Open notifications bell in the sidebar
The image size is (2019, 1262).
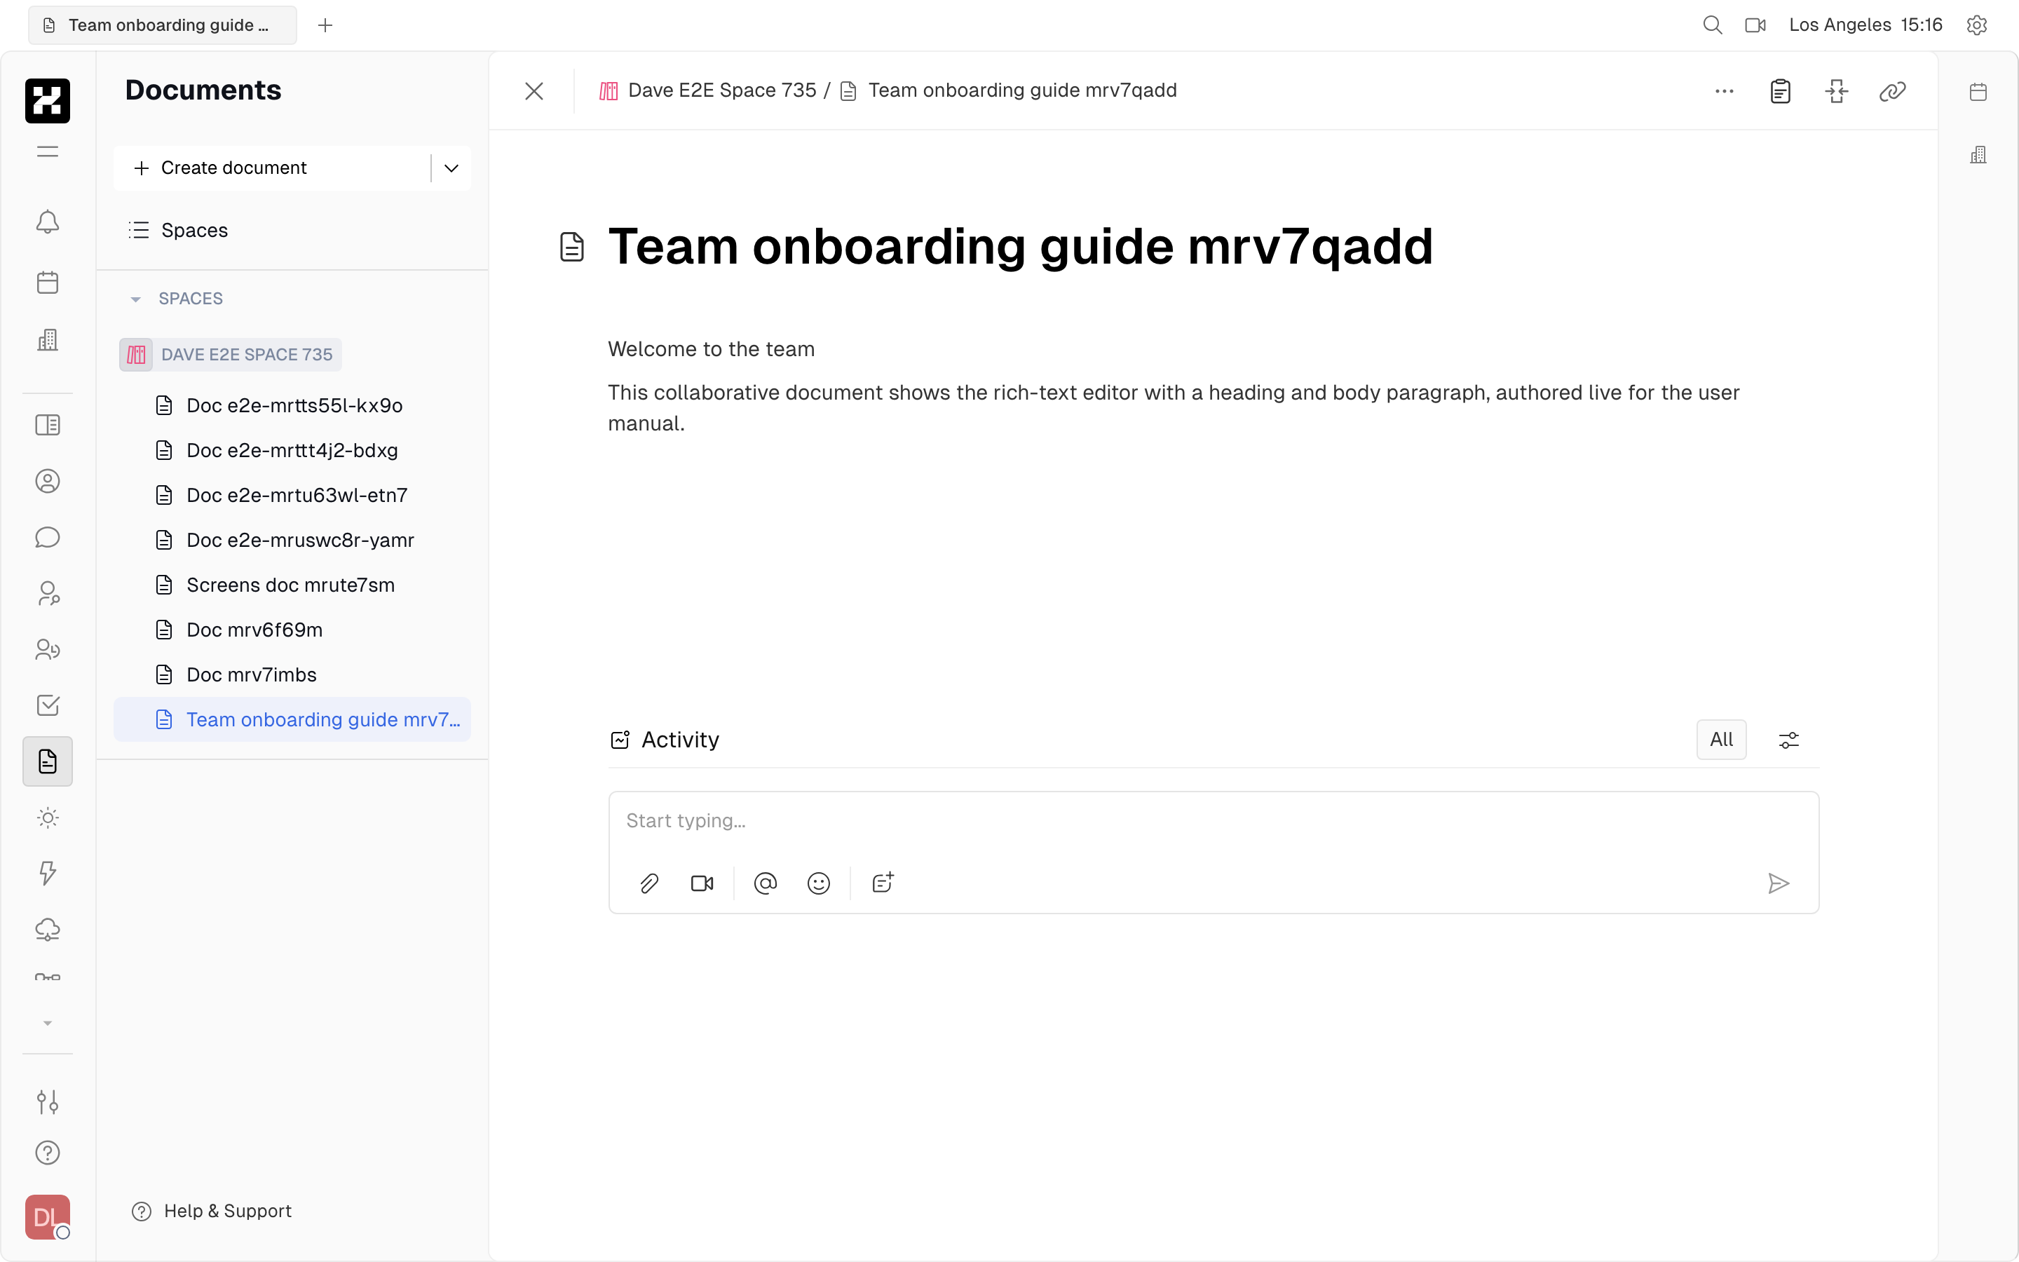click(48, 222)
